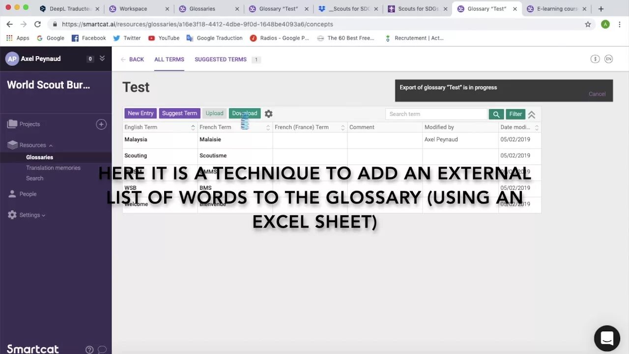The image size is (629, 354).
Task: Switch to E-learning course browser tab
Action: pos(556,9)
